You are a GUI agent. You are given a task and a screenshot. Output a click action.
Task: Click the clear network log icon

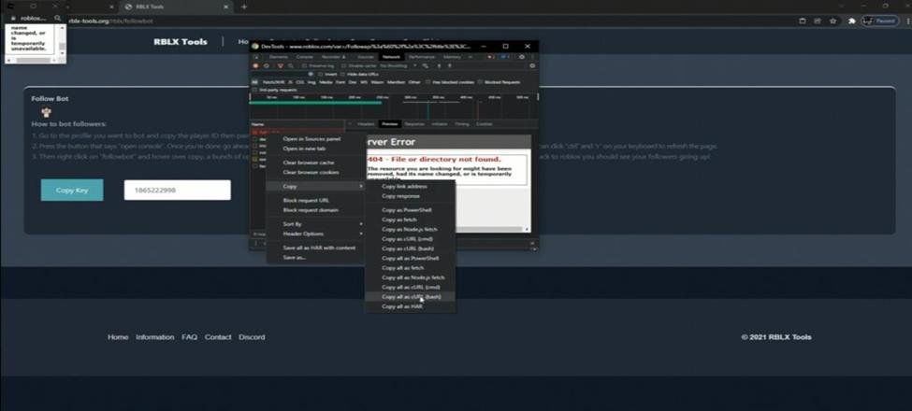tap(266, 65)
